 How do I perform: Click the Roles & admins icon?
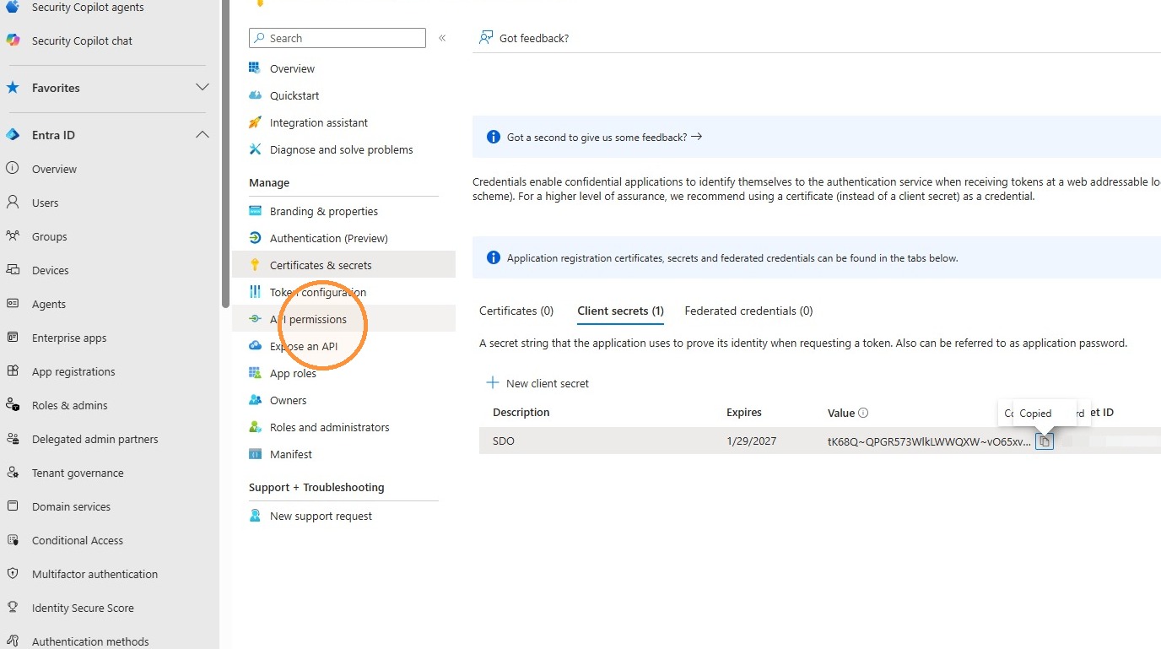pyautogui.click(x=13, y=405)
